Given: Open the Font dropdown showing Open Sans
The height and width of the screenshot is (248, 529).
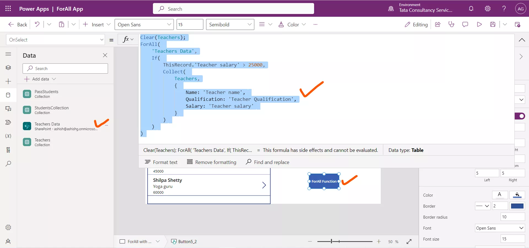Looking at the screenshot, I should (x=500, y=228).
